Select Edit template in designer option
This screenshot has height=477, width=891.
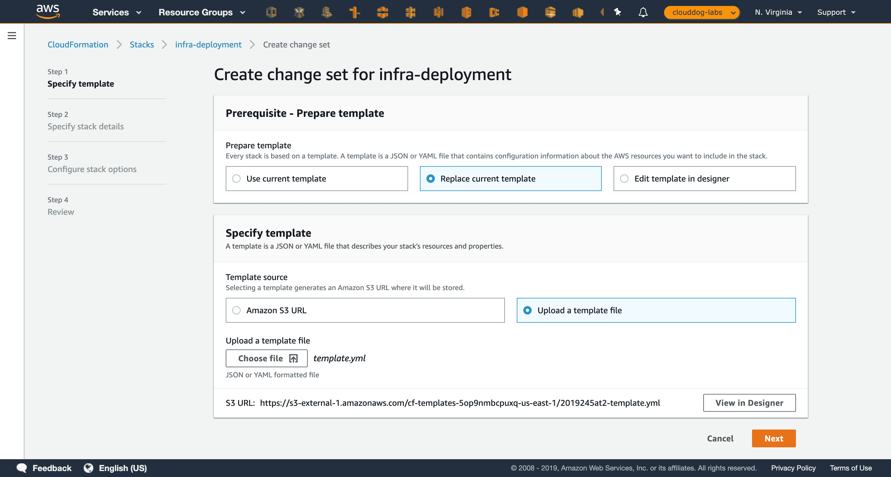[x=624, y=179]
